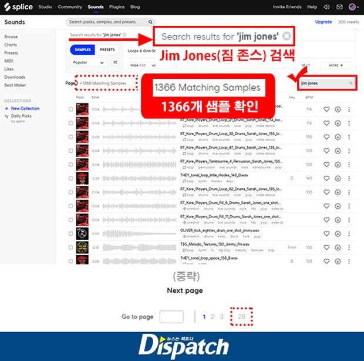Open more options for Tambourine_4
The height and width of the screenshot is (361, 364).
(349, 165)
